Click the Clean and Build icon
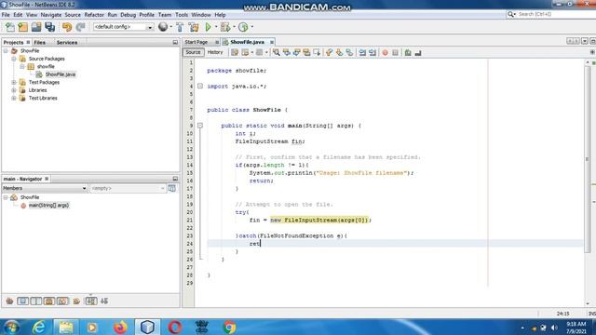The width and height of the screenshot is (596, 335). click(194, 27)
